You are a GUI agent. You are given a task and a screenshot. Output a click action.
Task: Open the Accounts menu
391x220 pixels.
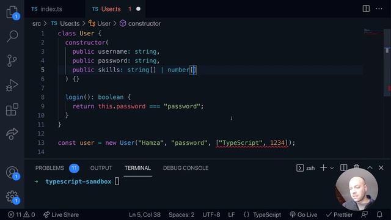point(12,172)
